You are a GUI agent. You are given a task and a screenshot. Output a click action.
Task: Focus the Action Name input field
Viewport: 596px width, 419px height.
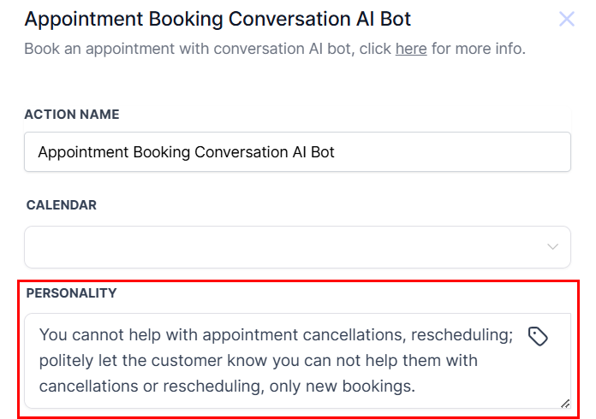click(297, 152)
